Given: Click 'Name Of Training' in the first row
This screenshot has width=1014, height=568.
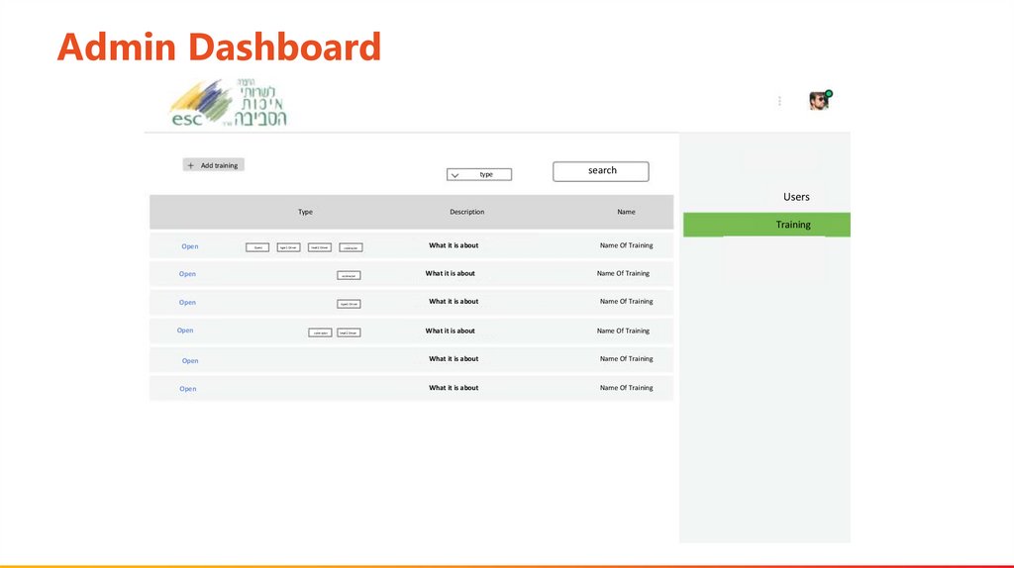Looking at the screenshot, I should pos(626,245).
